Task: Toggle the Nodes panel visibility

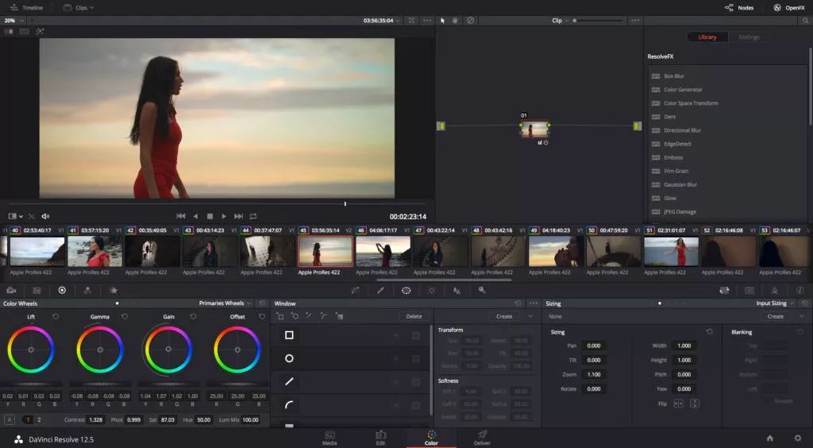Action: (739, 7)
